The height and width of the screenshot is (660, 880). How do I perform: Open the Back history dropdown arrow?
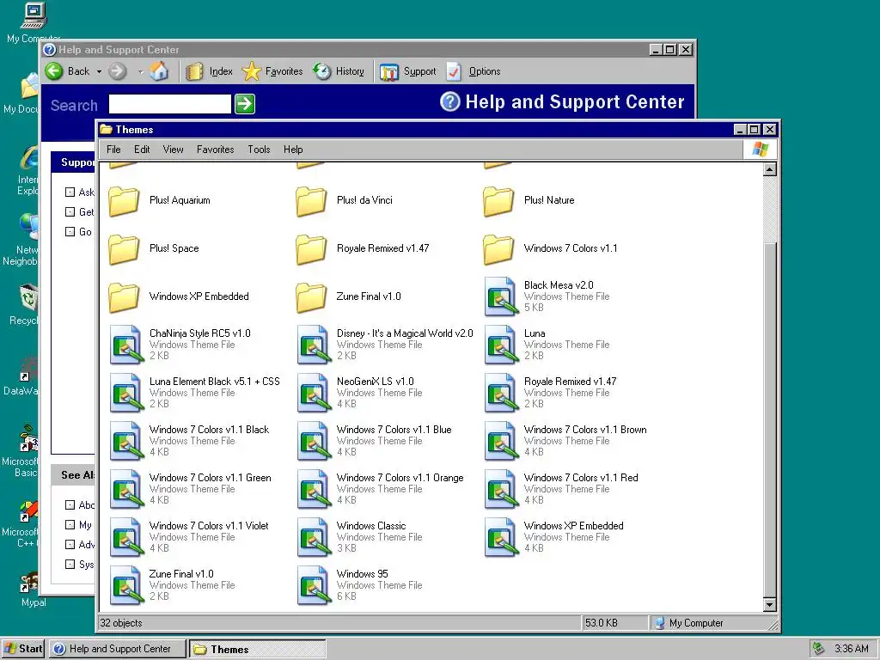point(99,72)
